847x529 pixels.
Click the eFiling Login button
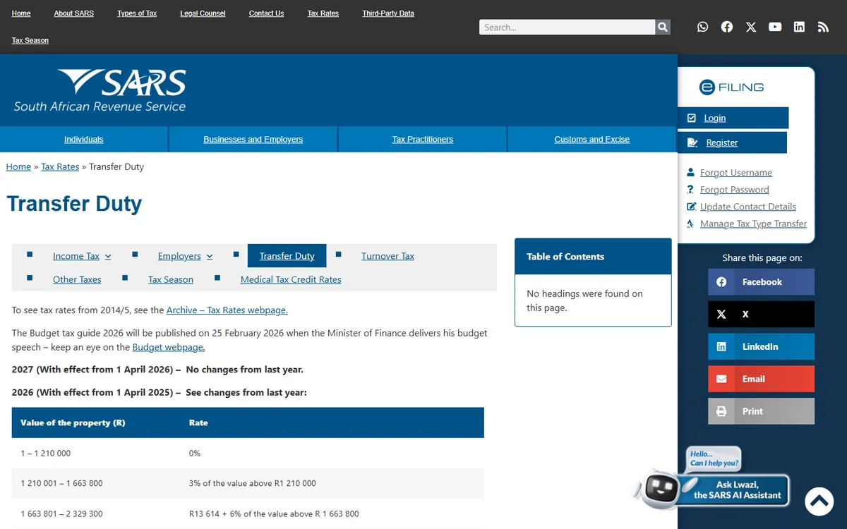tap(733, 118)
